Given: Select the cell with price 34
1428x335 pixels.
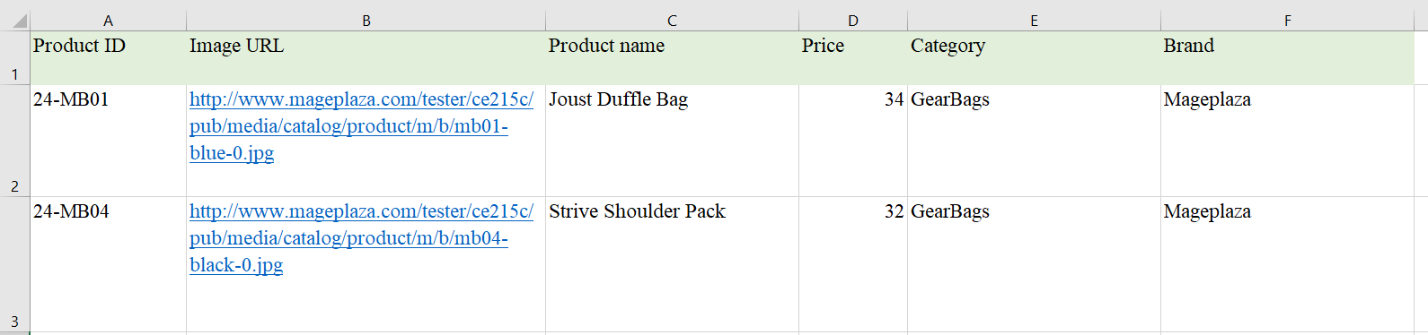Looking at the screenshot, I should pos(853,141).
